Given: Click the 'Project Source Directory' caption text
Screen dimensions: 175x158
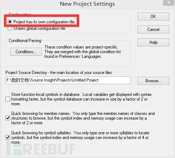Looking at the screenshot, I should [x=26, y=73].
